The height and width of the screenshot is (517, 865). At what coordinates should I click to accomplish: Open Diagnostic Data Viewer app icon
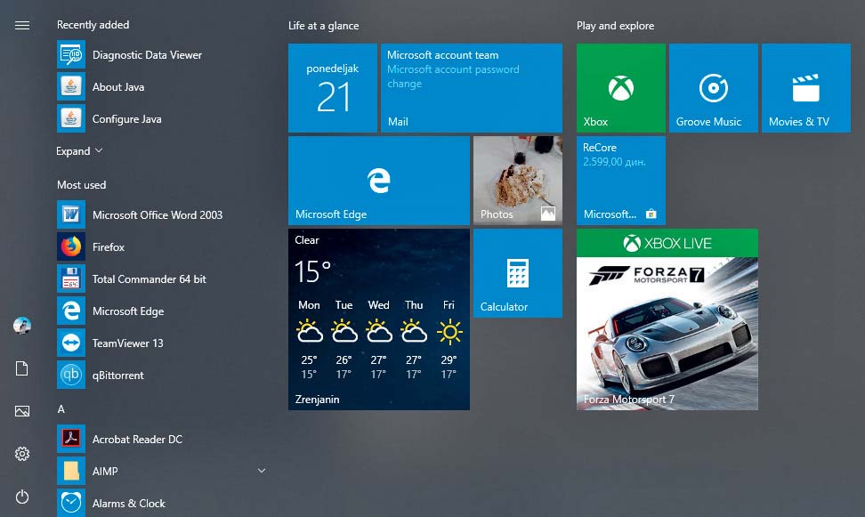click(71, 54)
